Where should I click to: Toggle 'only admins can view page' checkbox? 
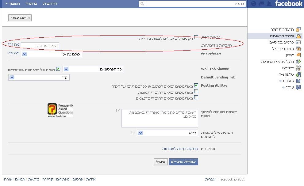point(196,38)
